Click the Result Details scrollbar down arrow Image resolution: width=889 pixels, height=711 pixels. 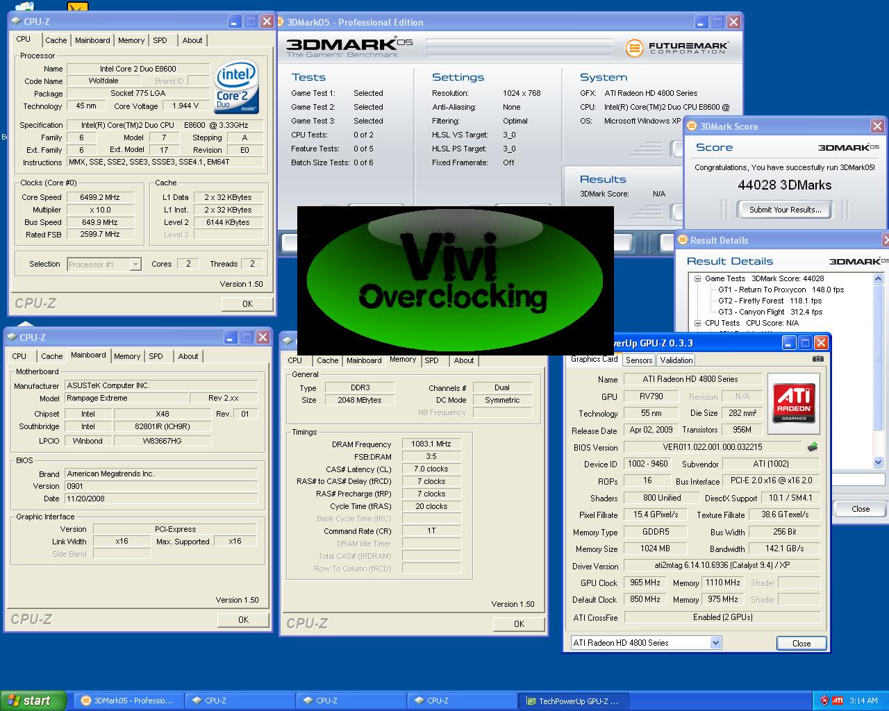point(878,462)
